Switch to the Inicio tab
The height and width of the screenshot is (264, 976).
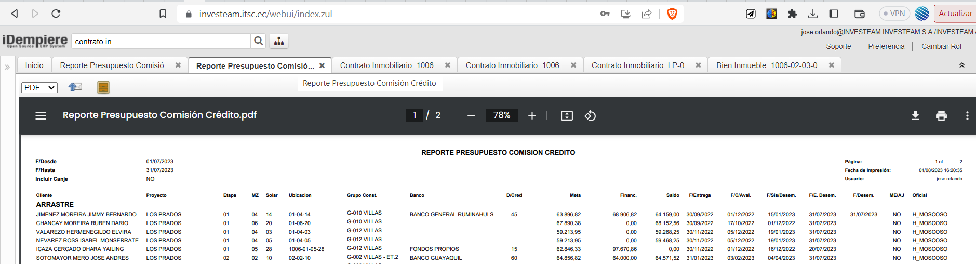pyautogui.click(x=34, y=65)
